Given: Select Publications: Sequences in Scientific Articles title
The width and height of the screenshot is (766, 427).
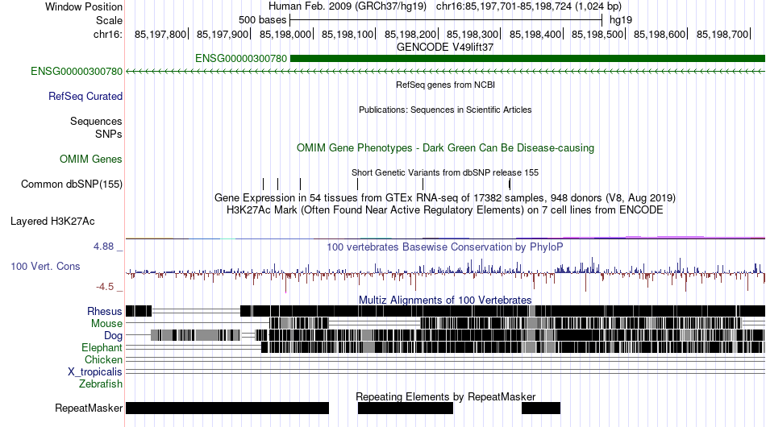Looking at the screenshot, I should click(x=445, y=110).
